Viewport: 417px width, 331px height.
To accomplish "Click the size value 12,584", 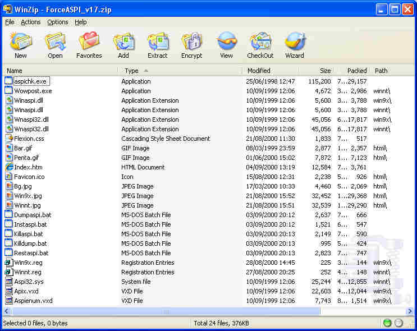I will pyautogui.click(x=321, y=167).
